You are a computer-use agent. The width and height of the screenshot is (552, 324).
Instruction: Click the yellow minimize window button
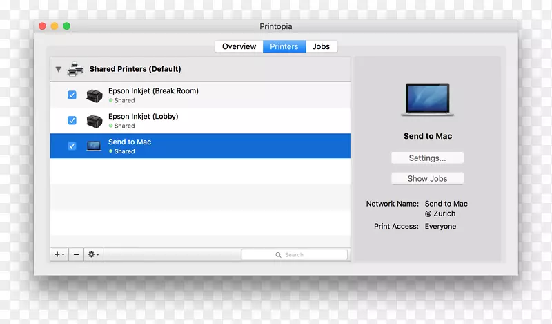point(54,26)
